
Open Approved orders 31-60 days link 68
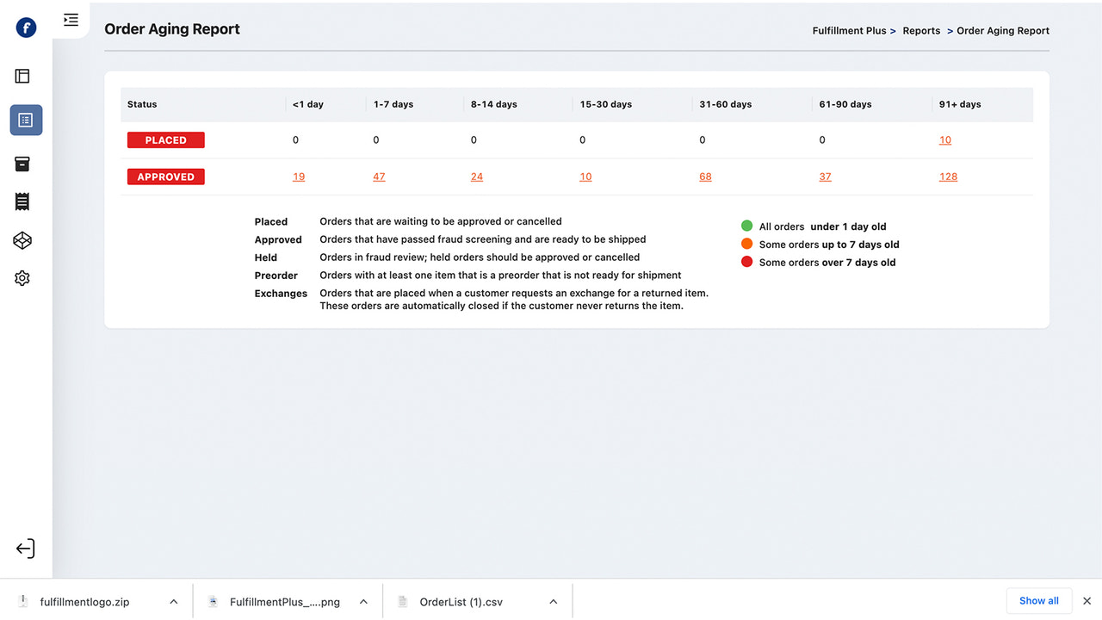(x=705, y=177)
